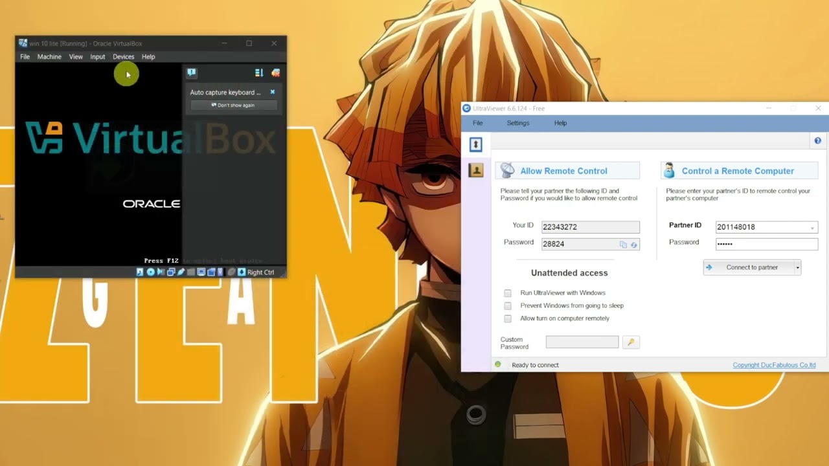Click the UltraViewer logo in the title bar
The height and width of the screenshot is (466, 829).
click(x=466, y=108)
